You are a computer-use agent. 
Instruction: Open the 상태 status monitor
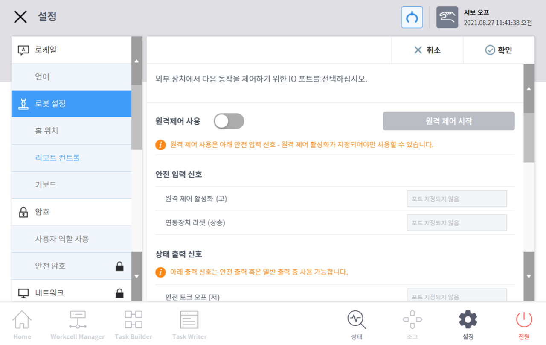[x=356, y=324]
